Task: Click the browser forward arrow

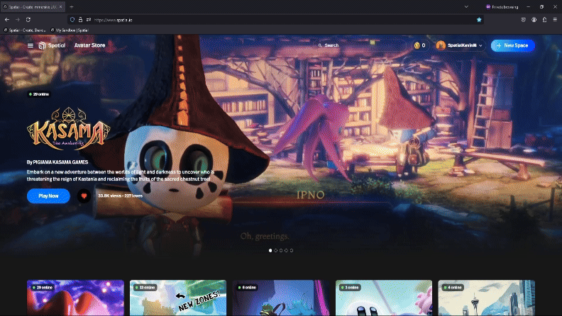Action: (18, 20)
